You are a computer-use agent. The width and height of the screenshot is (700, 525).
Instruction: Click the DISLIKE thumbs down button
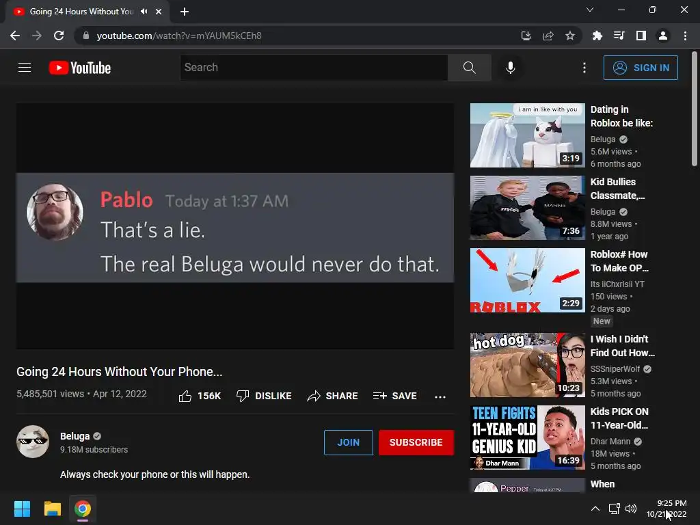point(264,396)
